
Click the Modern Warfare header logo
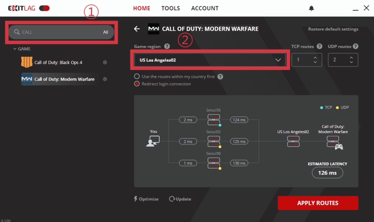[x=154, y=29]
